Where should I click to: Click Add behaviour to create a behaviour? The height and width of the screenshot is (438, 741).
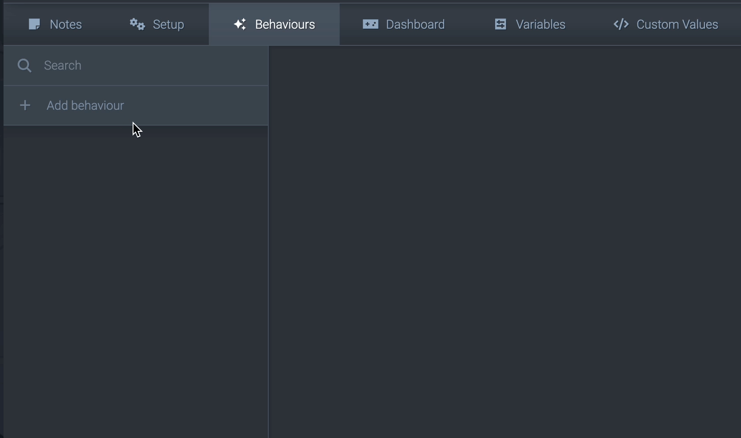coord(85,105)
